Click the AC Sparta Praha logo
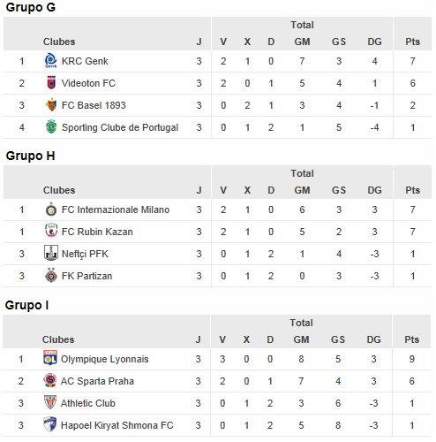 [x=50, y=380]
